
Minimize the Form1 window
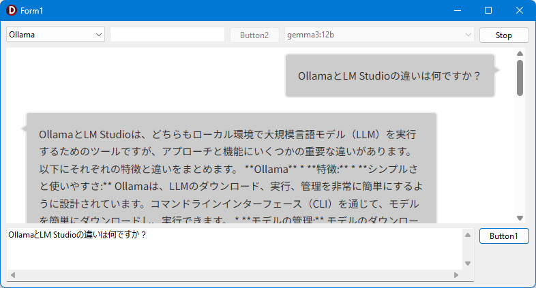(458, 11)
